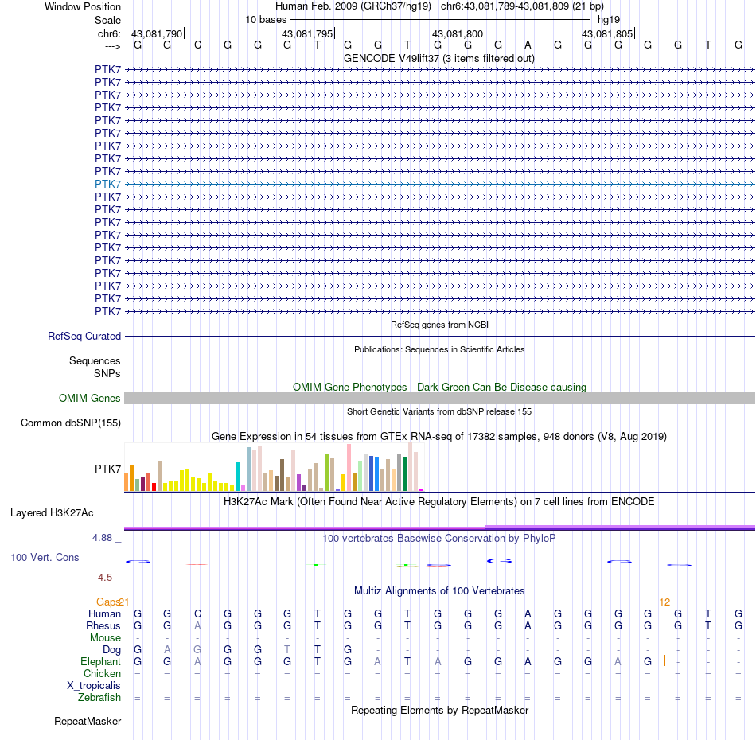Select the Chicken alignment row label
Image resolution: width=756 pixels, height=740 pixels.
coord(102,673)
